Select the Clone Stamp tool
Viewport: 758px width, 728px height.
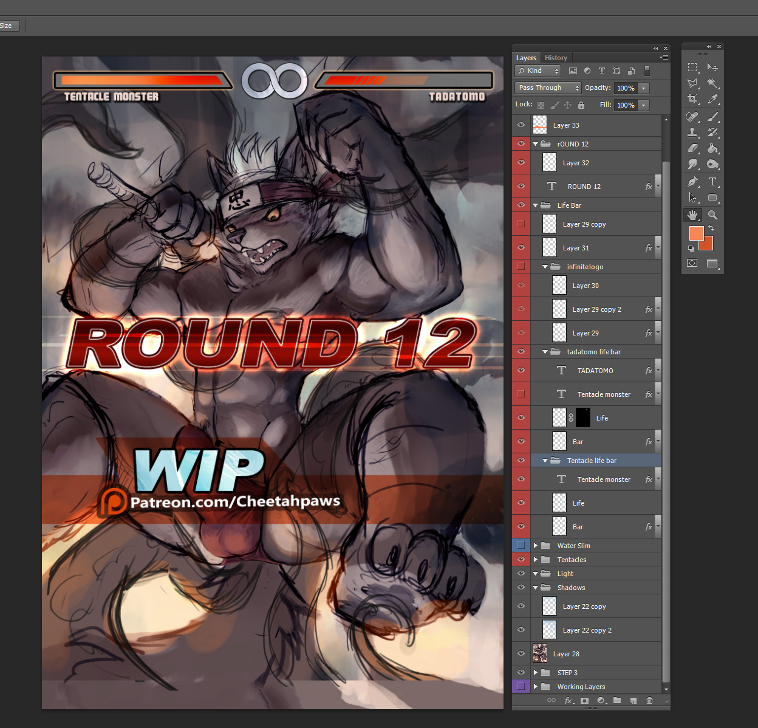click(x=692, y=132)
